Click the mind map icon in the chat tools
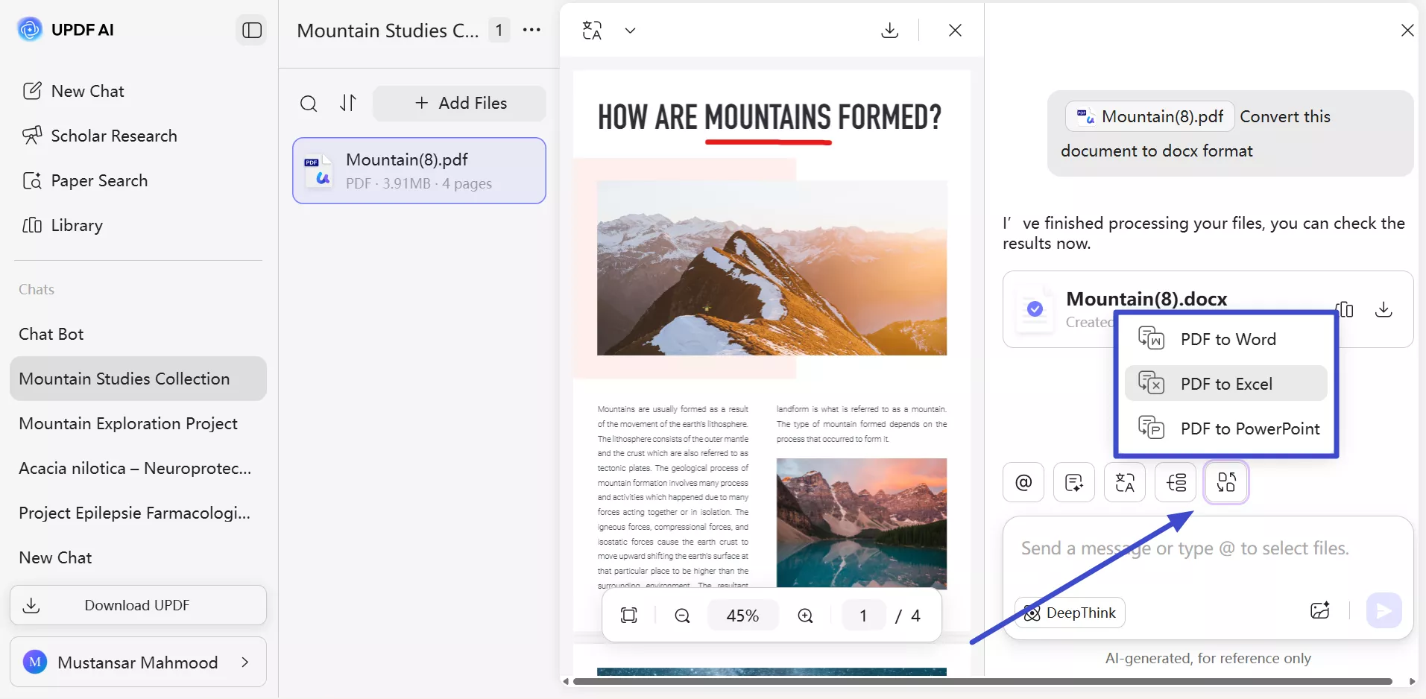This screenshot has height=699, width=1426. pos(1176,483)
